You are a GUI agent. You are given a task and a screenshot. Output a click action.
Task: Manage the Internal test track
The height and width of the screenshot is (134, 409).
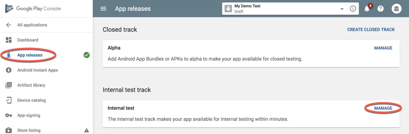point(383,108)
